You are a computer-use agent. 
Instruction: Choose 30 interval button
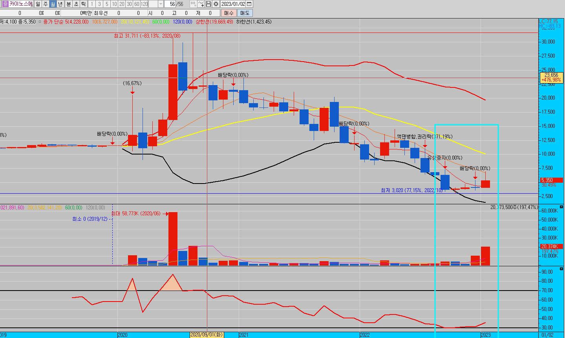point(129,4)
